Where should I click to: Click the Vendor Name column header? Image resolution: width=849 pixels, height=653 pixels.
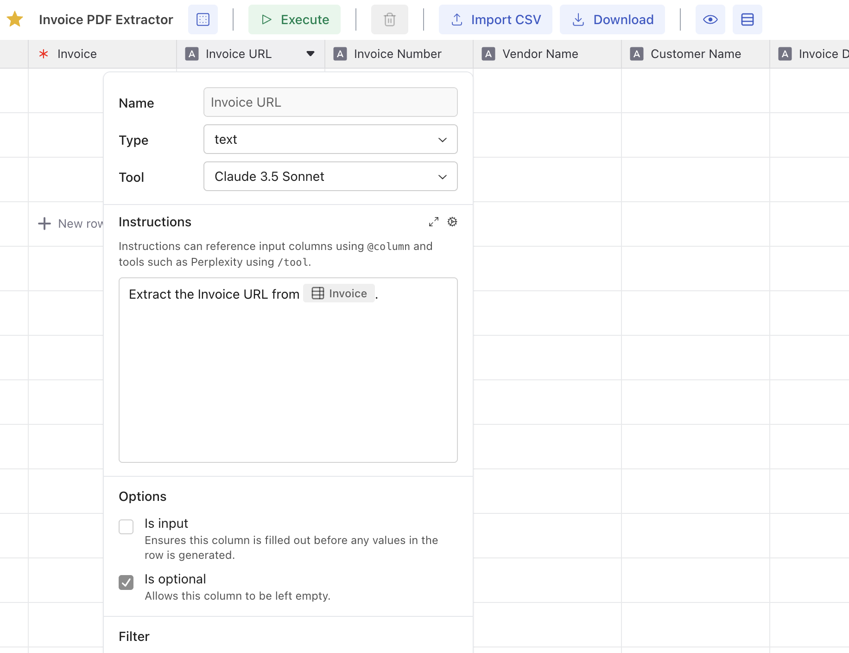click(547, 54)
